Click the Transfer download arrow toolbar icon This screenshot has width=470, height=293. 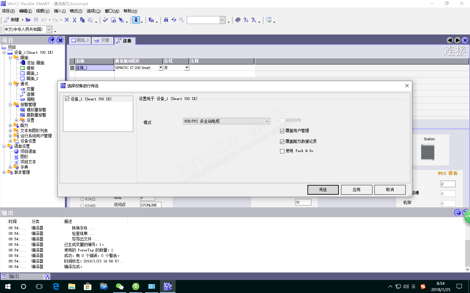point(136,20)
